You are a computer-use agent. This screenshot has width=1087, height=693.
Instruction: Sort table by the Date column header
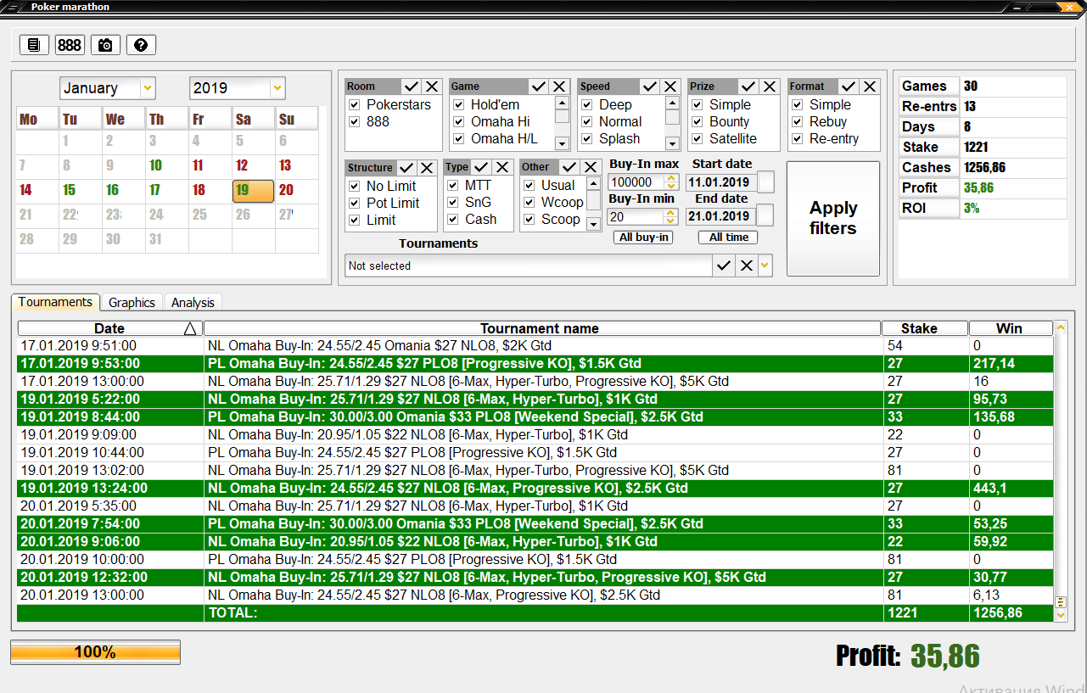(109, 328)
